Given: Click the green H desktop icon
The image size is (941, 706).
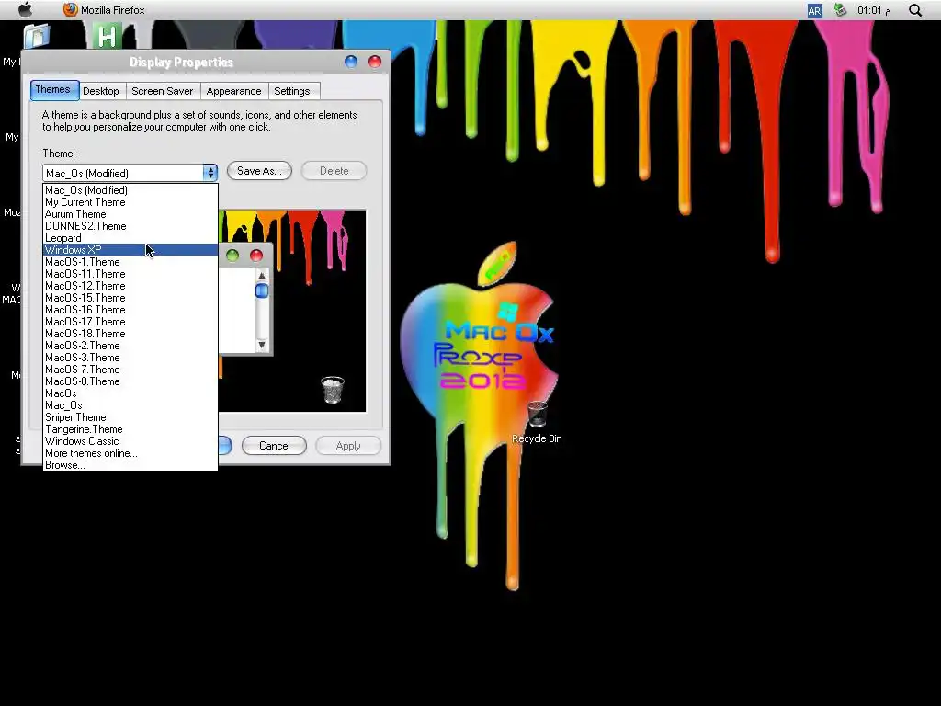Looking at the screenshot, I should (107, 36).
